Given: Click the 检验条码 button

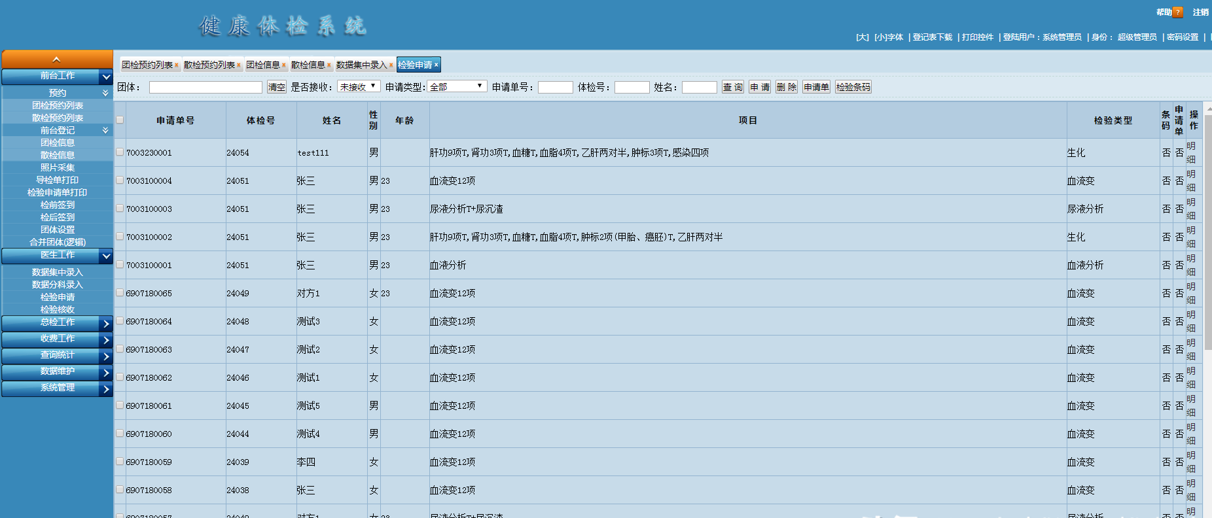Looking at the screenshot, I should (x=853, y=87).
